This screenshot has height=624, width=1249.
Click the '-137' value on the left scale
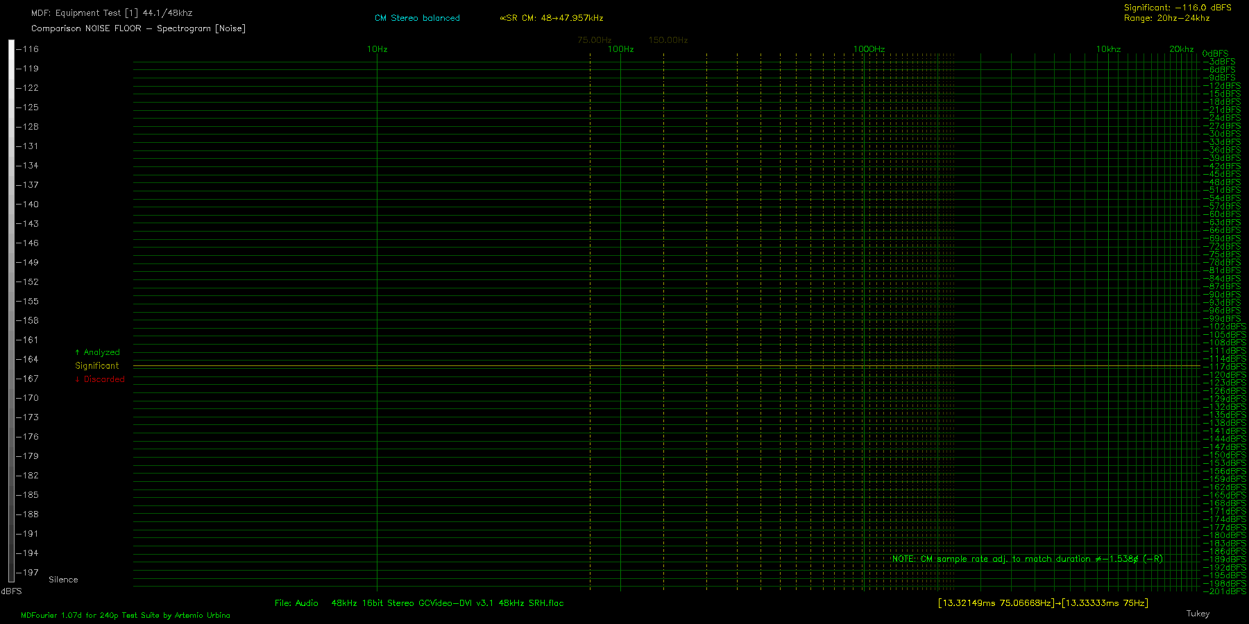tap(28, 185)
